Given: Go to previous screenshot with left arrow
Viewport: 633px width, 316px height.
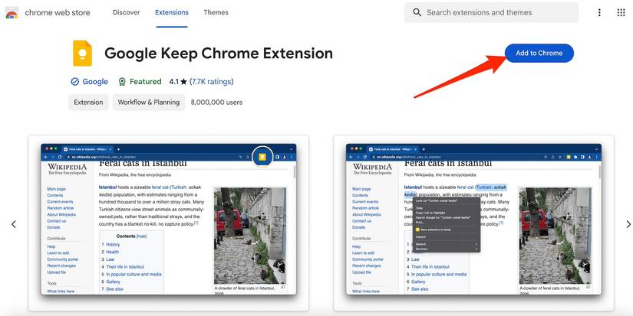Looking at the screenshot, I should [x=13, y=224].
